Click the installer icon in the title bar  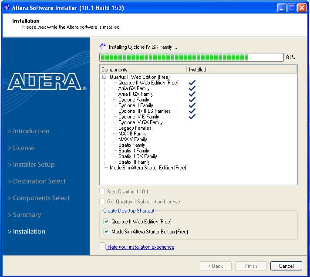click(7, 8)
